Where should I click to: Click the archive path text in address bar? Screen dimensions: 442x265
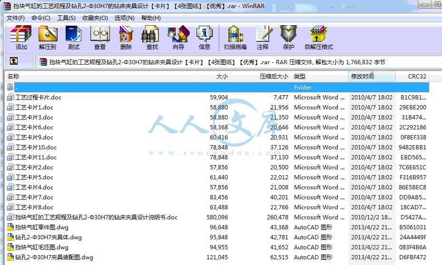pyautogui.click(x=217, y=62)
